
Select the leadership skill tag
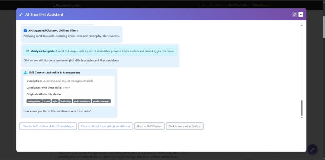(x=66, y=101)
